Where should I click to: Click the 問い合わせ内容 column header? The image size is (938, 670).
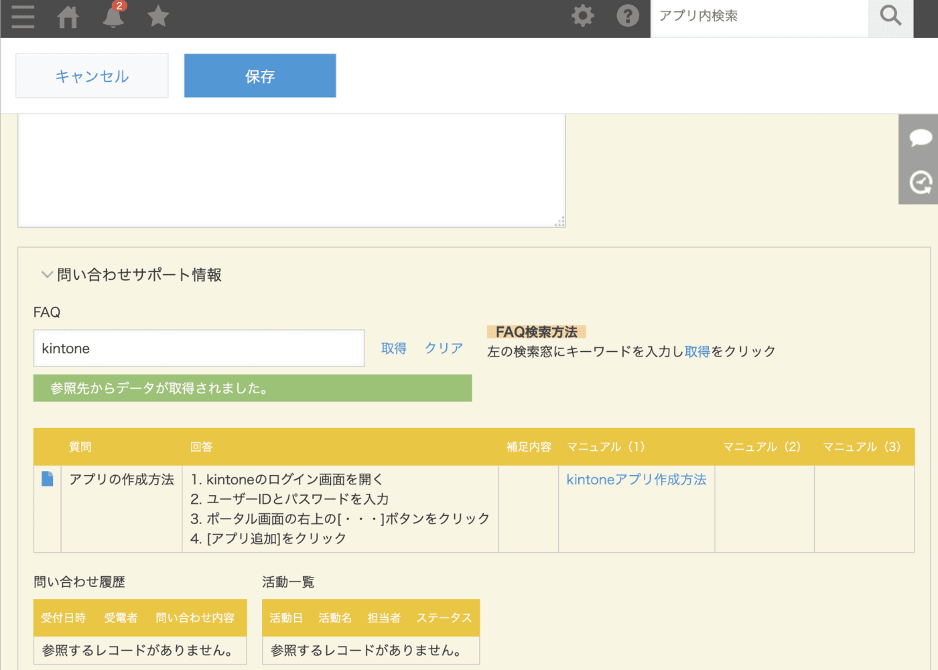(195, 618)
